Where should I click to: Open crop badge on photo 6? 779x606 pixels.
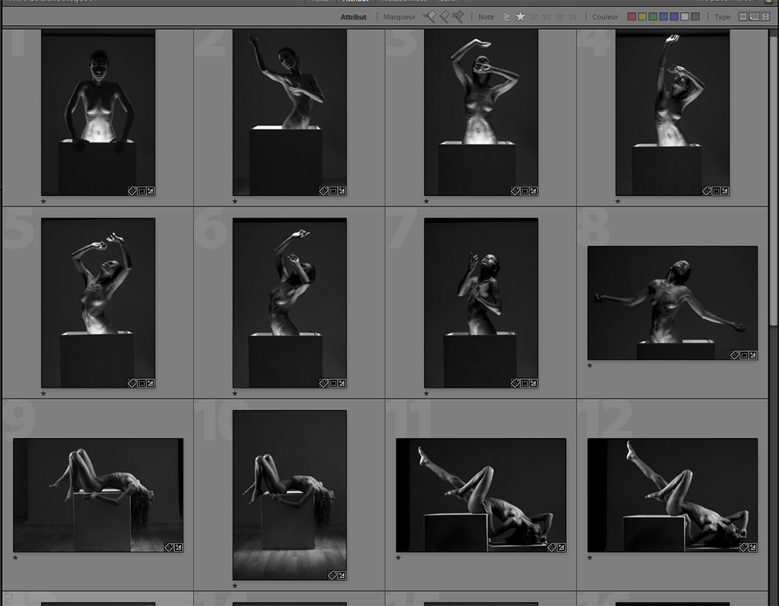pos(333,383)
